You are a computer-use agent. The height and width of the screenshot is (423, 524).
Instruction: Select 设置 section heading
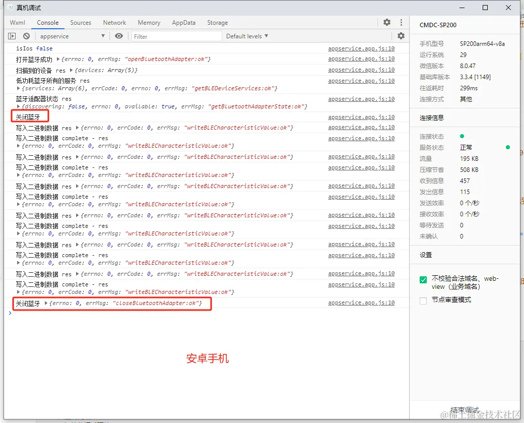coord(425,255)
